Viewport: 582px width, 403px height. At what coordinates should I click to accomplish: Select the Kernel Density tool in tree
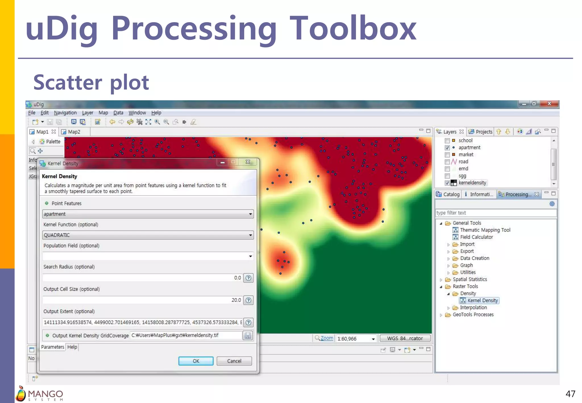click(x=479, y=301)
